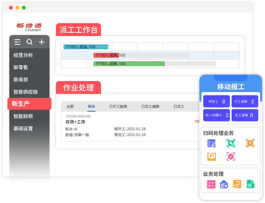The height and width of the screenshot is (203, 265).
Task: Tap the pink checkmark scan icon
Action: (x=231, y=157)
